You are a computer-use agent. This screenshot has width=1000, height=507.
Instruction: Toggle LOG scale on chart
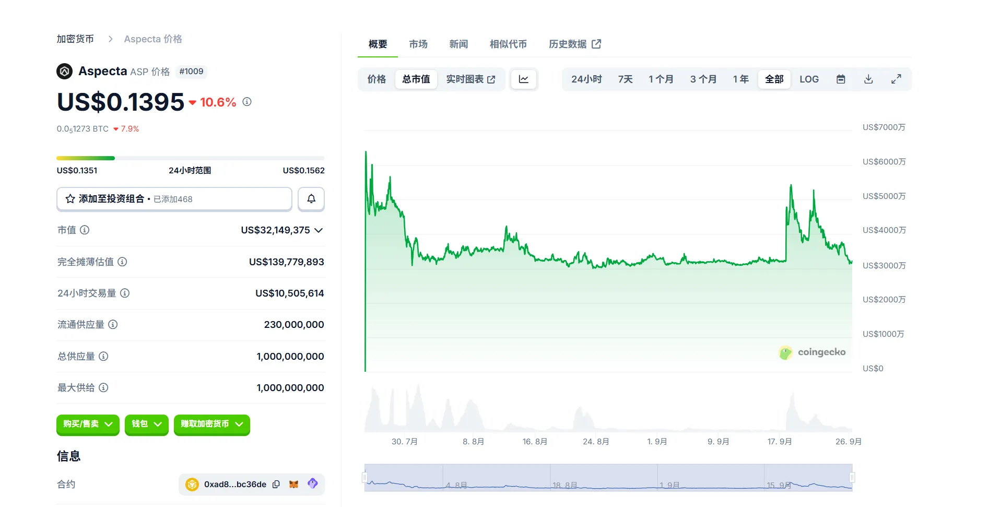[x=809, y=79]
